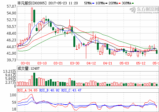Select the 03-30 date marker
The width and height of the screenshot is (159, 112).
coord(75,63)
